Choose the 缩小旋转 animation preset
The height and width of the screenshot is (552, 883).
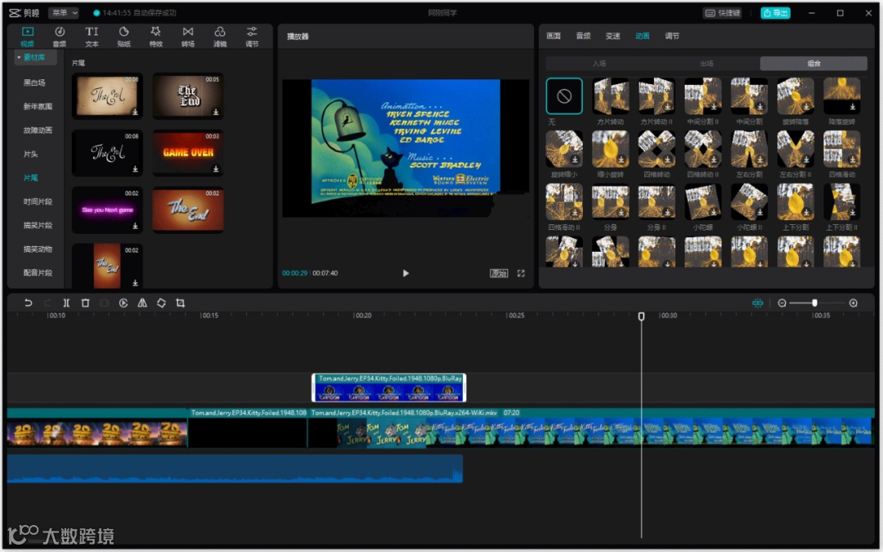coord(611,150)
